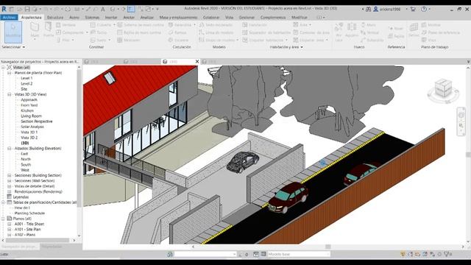This screenshot has width=471, height=265.
Task: Save project from quick access toolbar
Action: coord(27,9)
